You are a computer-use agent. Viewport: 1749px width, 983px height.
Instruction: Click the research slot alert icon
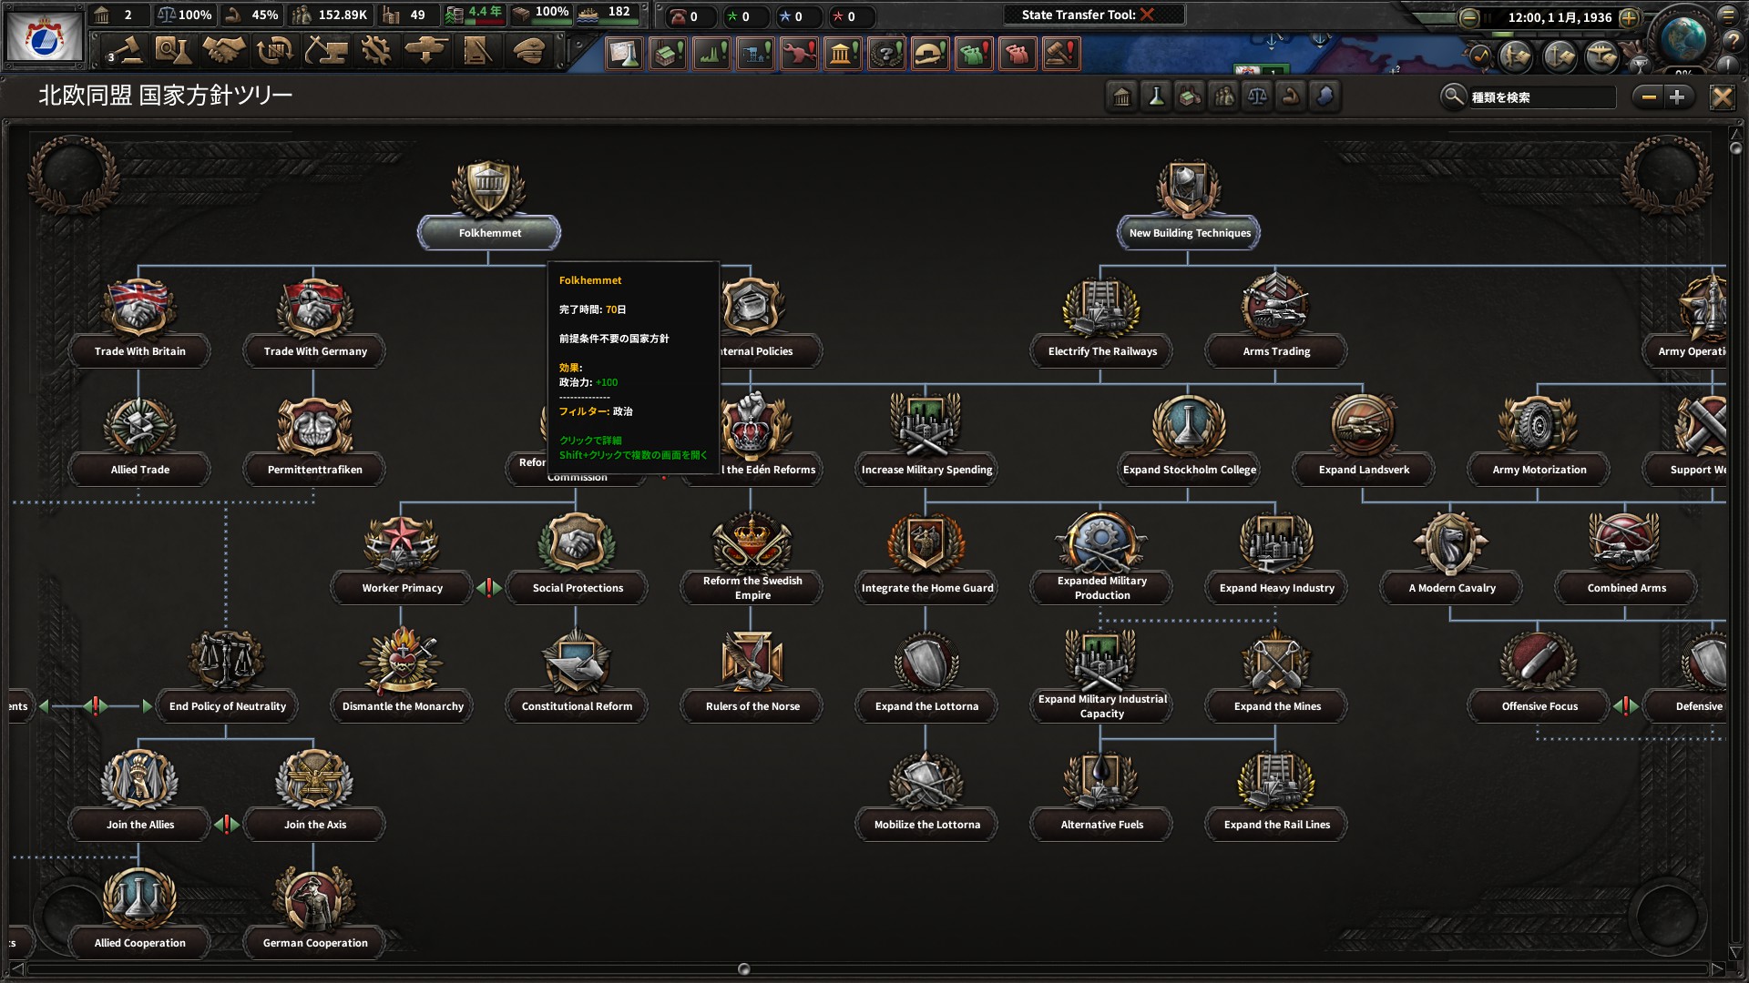624,54
